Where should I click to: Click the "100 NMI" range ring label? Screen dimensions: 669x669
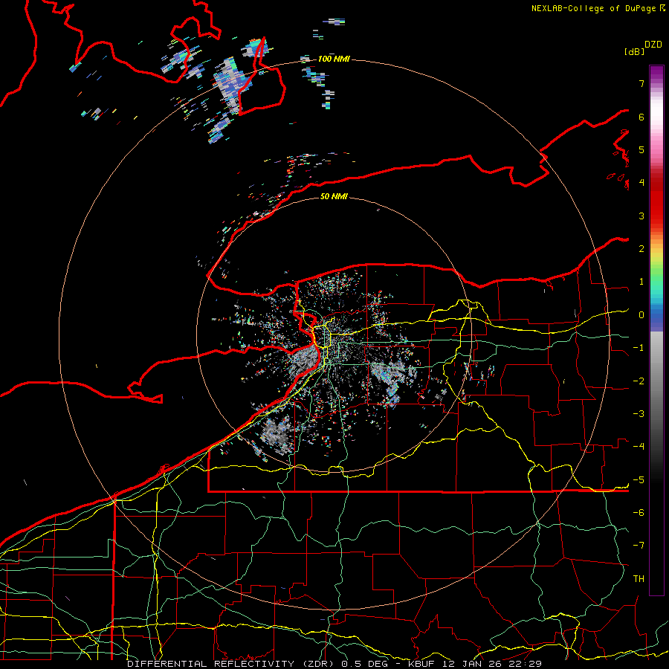(x=334, y=59)
